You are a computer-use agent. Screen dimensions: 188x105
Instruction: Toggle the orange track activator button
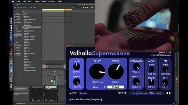(x=52, y=81)
